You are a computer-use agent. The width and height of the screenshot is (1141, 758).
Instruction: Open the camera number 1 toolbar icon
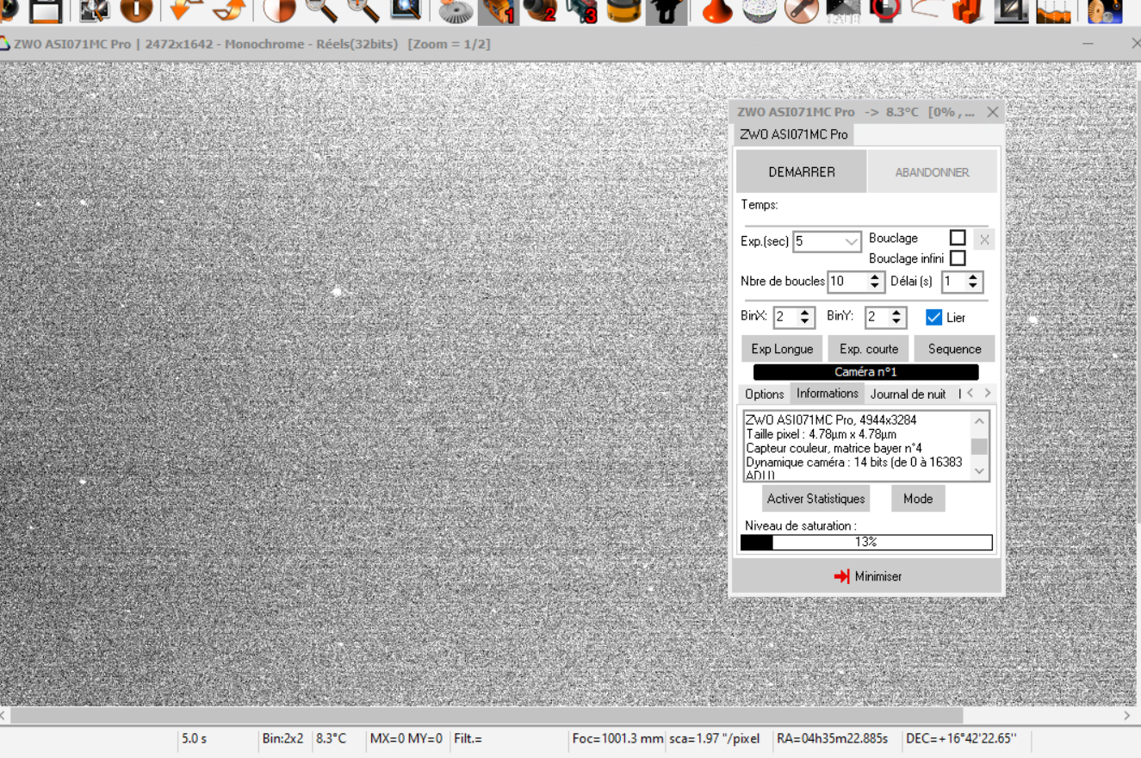point(498,10)
